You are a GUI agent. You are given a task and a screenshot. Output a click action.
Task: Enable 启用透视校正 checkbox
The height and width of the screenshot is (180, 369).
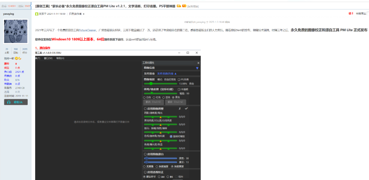coord(145,172)
